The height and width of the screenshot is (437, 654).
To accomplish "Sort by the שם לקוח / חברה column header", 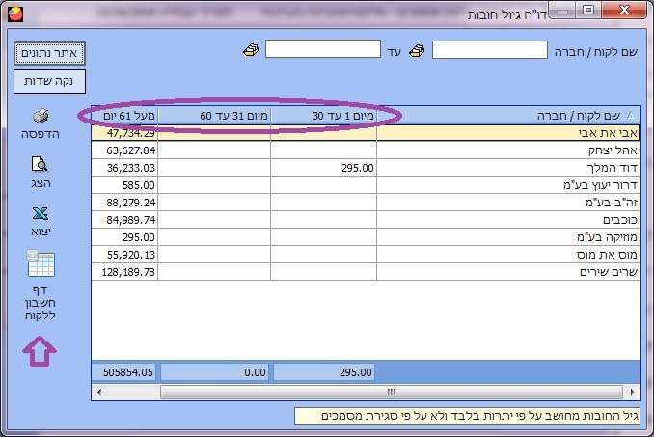I will [x=508, y=116].
